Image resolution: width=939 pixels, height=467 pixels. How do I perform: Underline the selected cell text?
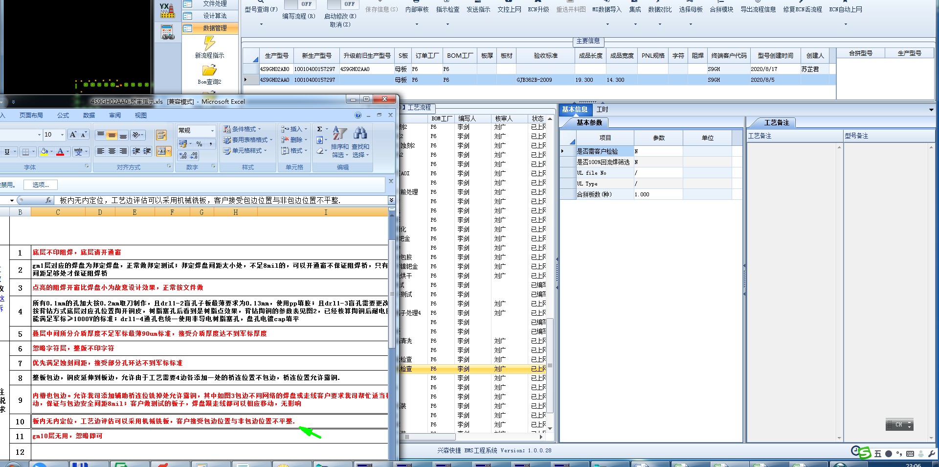[7, 152]
